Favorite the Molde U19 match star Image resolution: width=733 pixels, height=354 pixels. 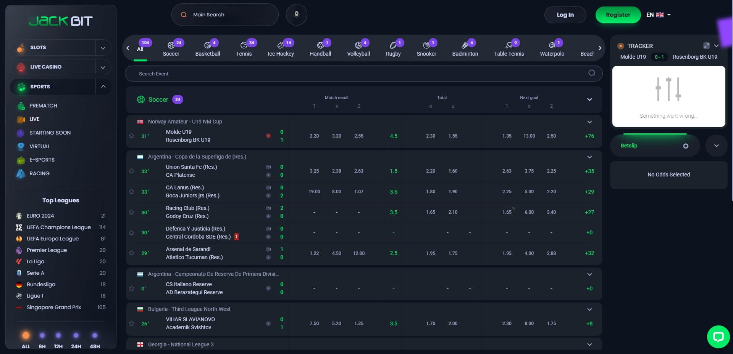(132, 136)
